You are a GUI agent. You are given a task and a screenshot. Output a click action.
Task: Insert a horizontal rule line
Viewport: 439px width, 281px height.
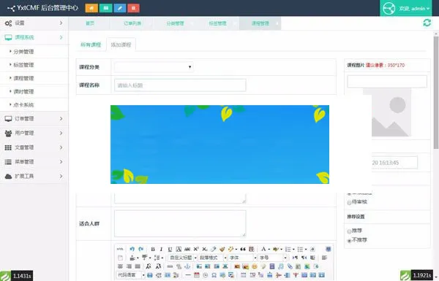pos(188,275)
